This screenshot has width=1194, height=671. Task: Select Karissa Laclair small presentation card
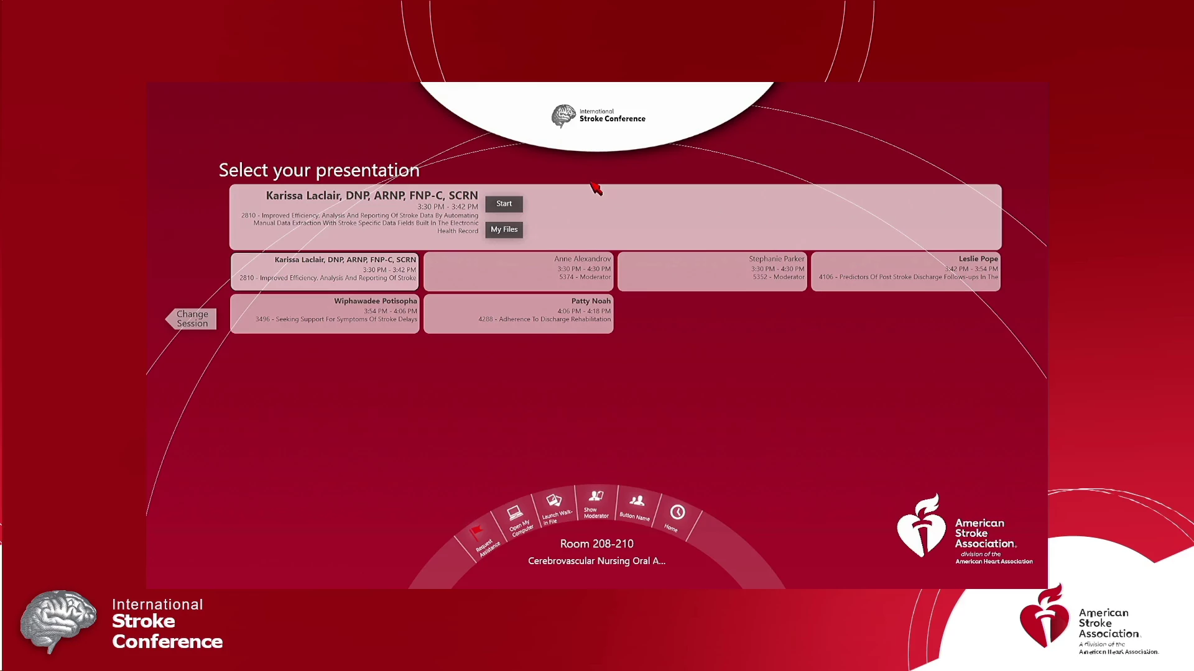325,272
